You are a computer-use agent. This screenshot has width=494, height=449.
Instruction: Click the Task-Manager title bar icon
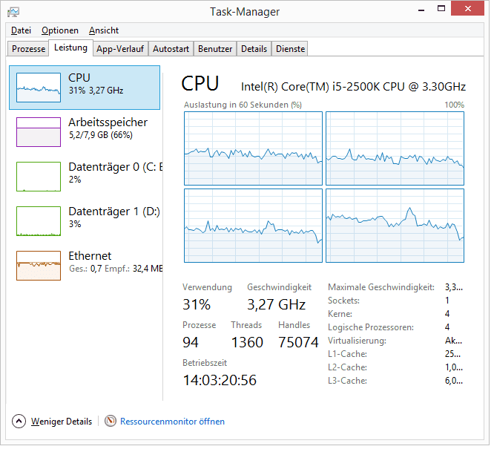13,11
